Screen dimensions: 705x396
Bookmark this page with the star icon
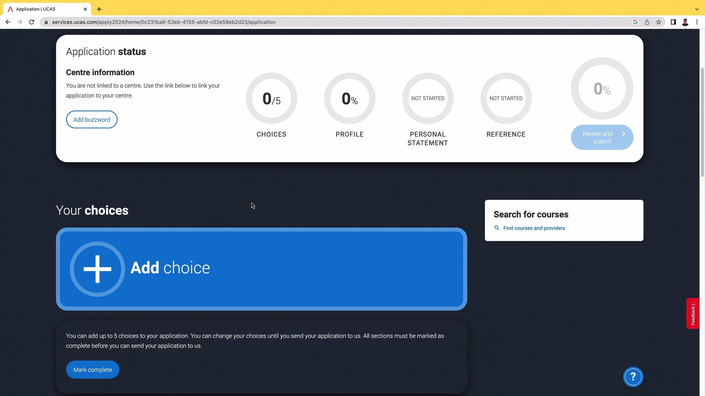[659, 22]
